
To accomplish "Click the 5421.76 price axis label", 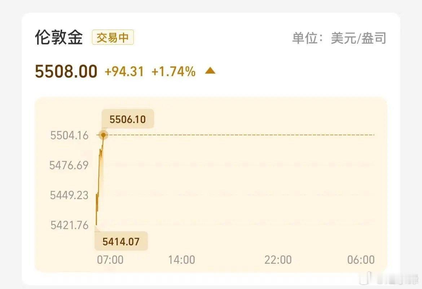I will 69,225.
